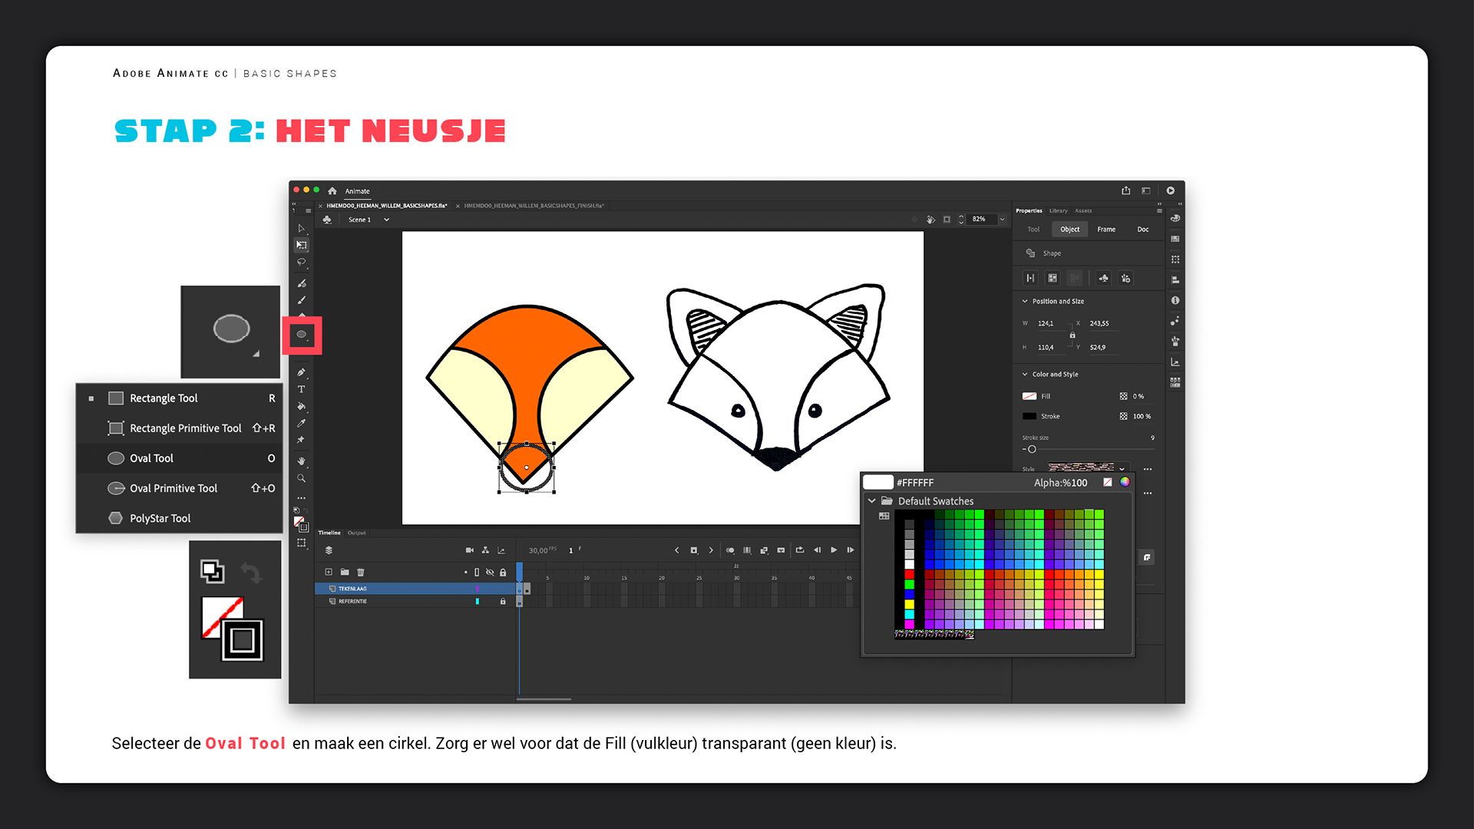Image resolution: width=1474 pixels, height=829 pixels.
Task: Pick the Paint Bucket tool
Action: (x=302, y=406)
